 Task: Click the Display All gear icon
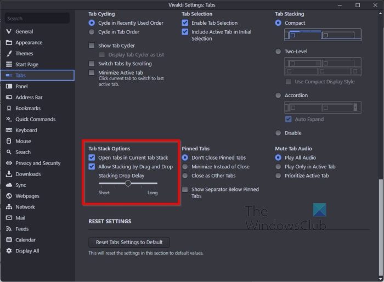click(9, 251)
